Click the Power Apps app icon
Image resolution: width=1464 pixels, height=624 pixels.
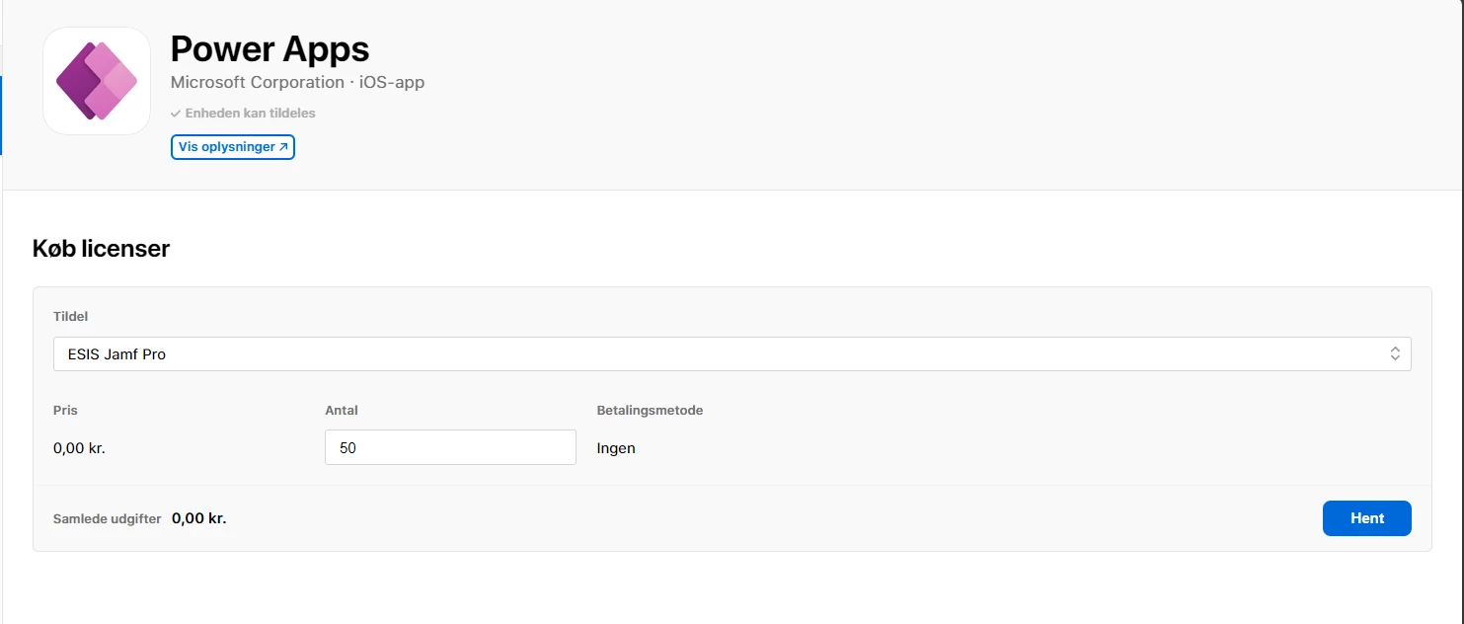click(x=97, y=81)
